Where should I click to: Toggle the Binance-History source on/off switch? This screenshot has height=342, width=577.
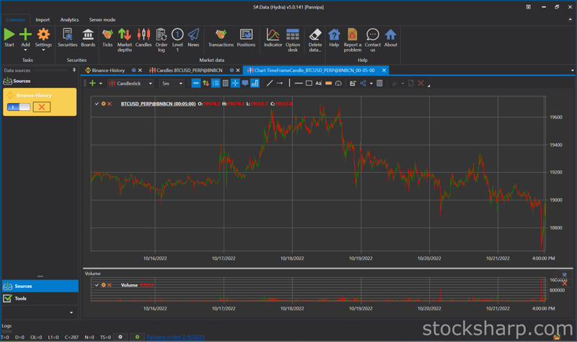point(19,107)
